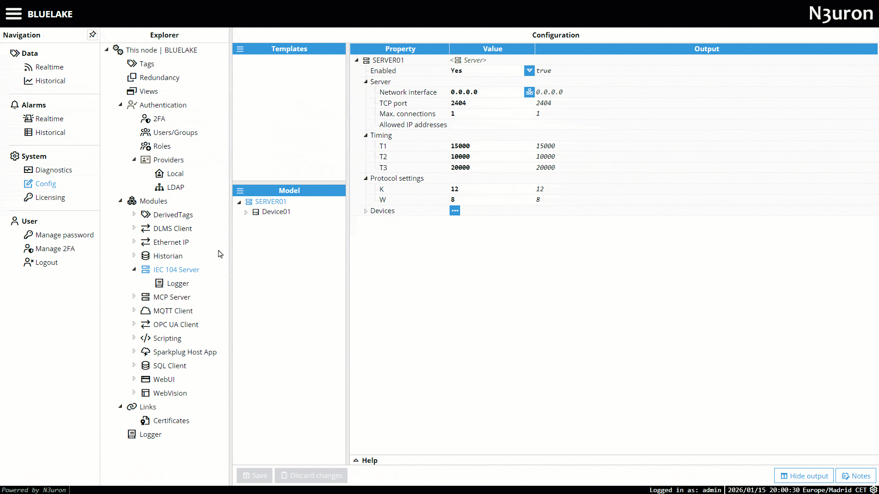Click the settings gear in status bar
Viewport: 879px width, 494px height.
[x=874, y=490]
